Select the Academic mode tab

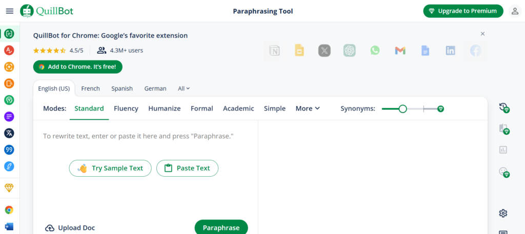pyautogui.click(x=238, y=109)
